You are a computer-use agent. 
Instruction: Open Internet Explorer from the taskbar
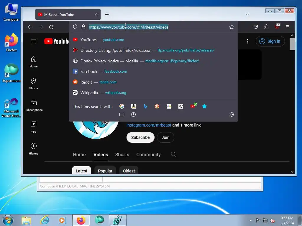(x=45, y=220)
